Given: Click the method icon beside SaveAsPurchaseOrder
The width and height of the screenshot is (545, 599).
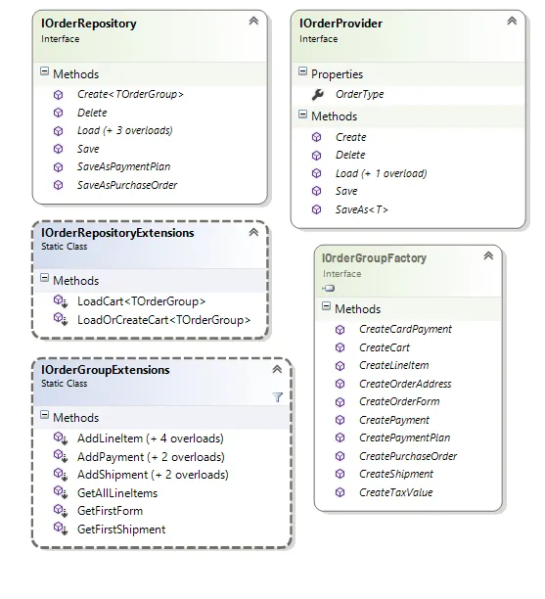Looking at the screenshot, I should coord(58,185).
